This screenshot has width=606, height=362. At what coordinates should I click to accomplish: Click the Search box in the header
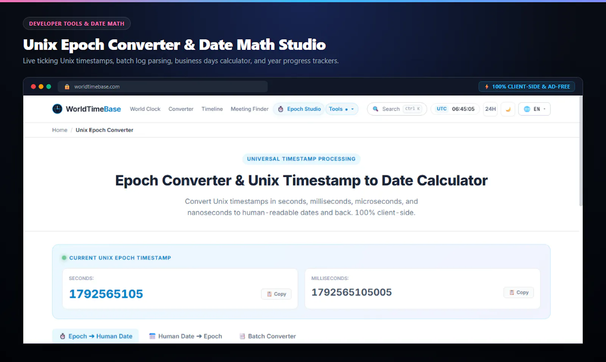coord(397,109)
